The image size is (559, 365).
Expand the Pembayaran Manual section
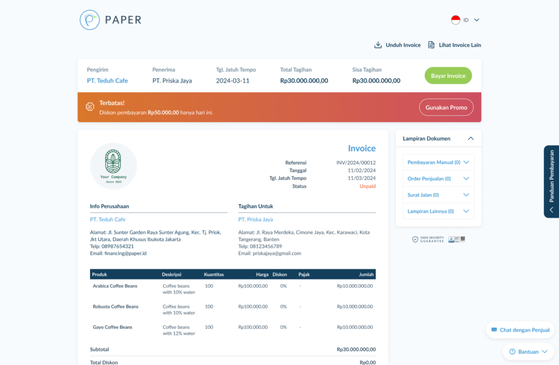[466, 162]
